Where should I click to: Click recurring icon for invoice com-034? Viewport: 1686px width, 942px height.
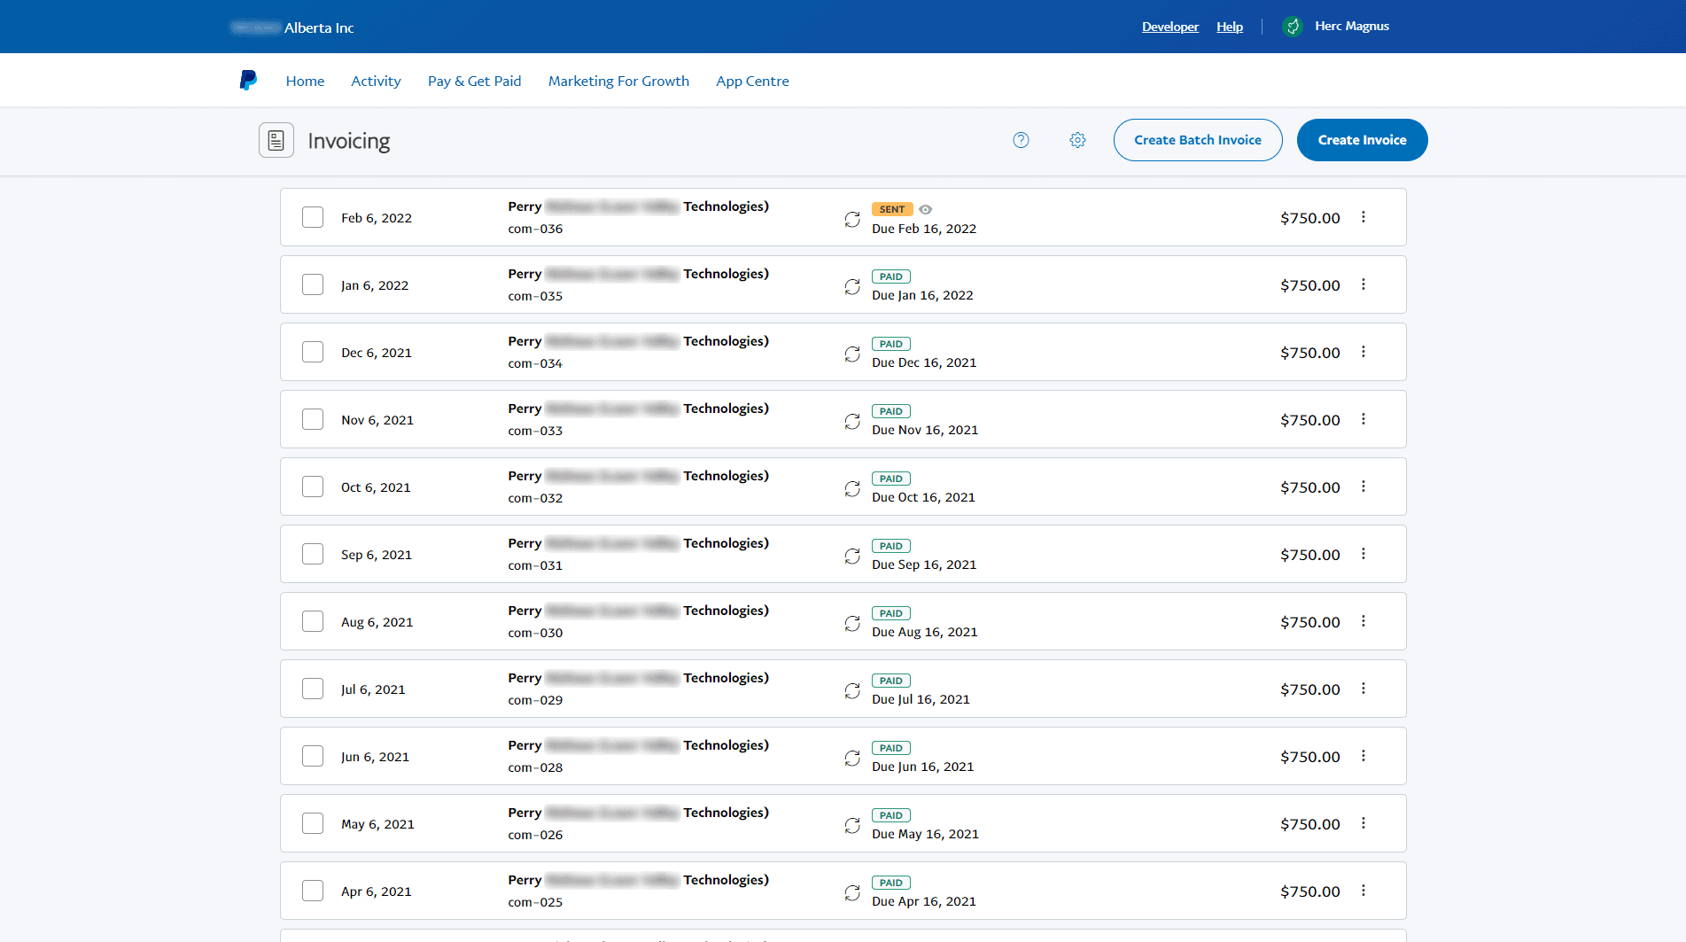click(852, 354)
